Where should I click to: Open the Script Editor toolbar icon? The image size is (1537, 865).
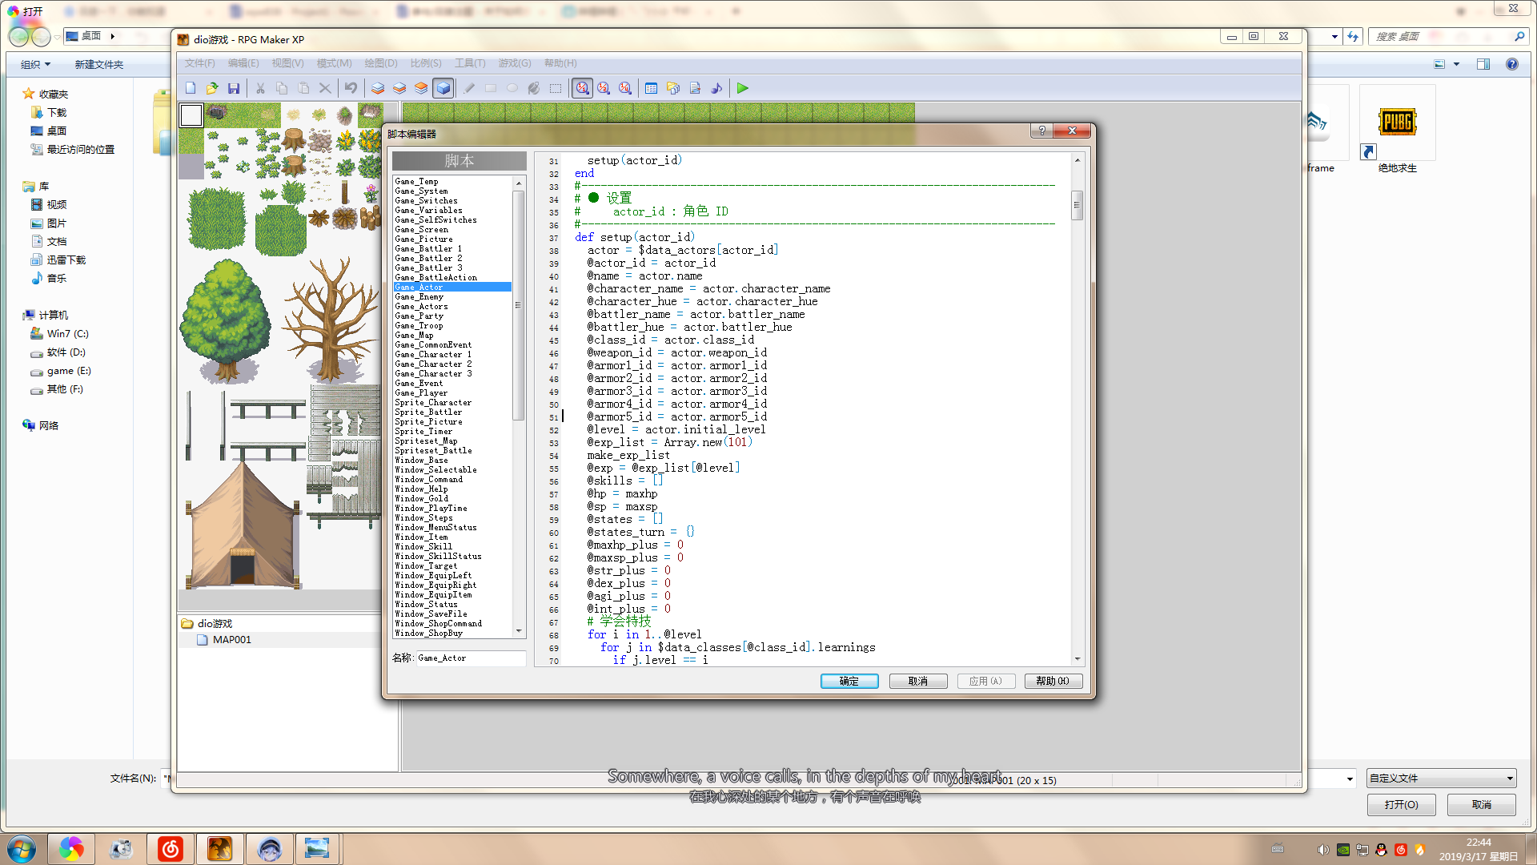(695, 88)
